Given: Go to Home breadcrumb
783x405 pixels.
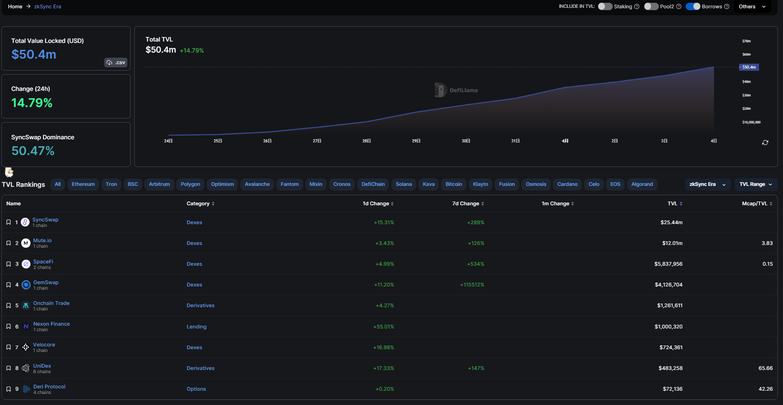Looking at the screenshot, I should [x=15, y=6].
